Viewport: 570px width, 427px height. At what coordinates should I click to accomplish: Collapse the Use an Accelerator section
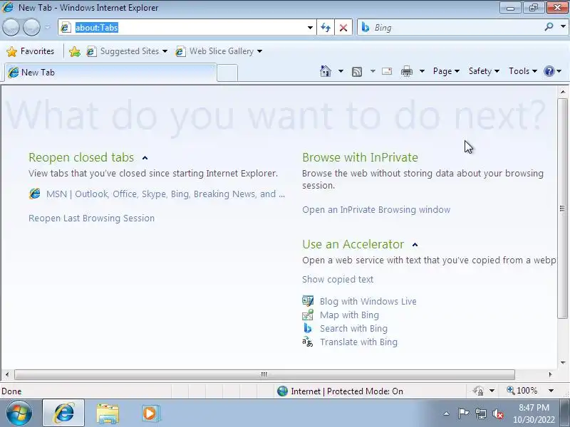(x=415, y=245)
